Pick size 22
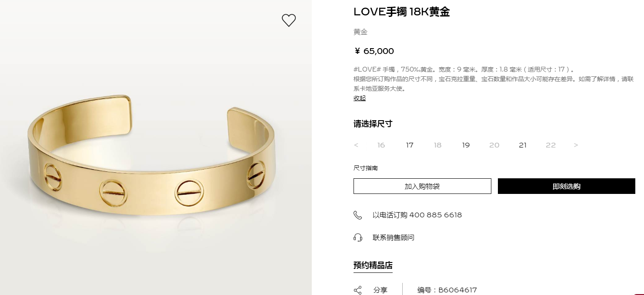The width and height of the screenshot is (644, 295). 551,145
